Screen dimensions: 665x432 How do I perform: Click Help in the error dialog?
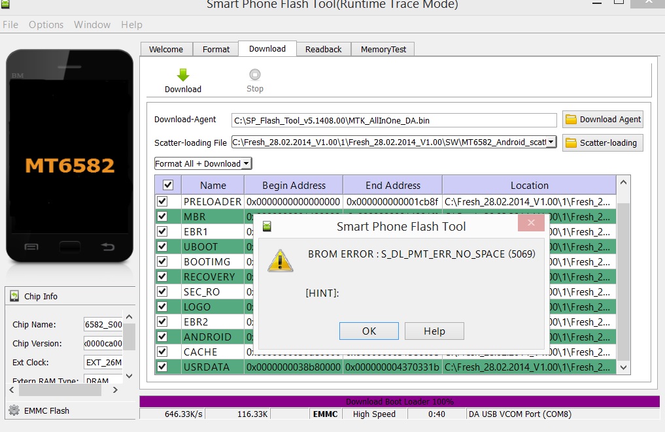click(434, 331)
